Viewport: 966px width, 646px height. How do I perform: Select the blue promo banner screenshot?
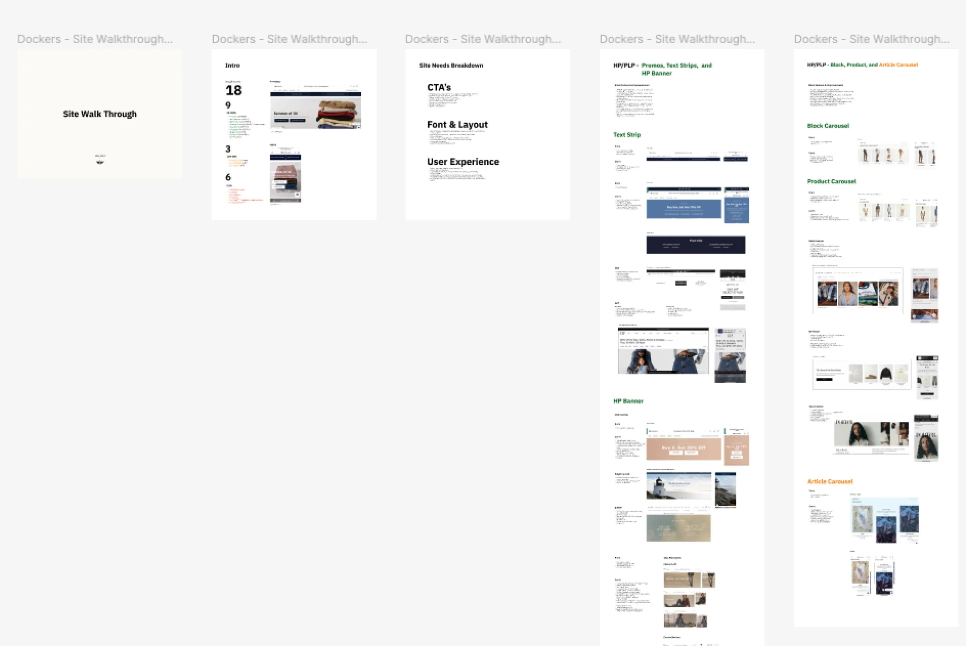tap(684, 208)
